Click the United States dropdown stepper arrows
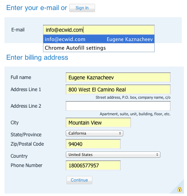Viewport: 187px width, 196px height. click(x=157, y=155)
